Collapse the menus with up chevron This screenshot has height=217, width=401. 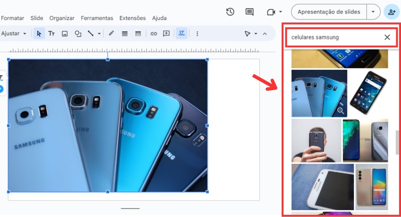pyautogui.click(x=265, y=33)
